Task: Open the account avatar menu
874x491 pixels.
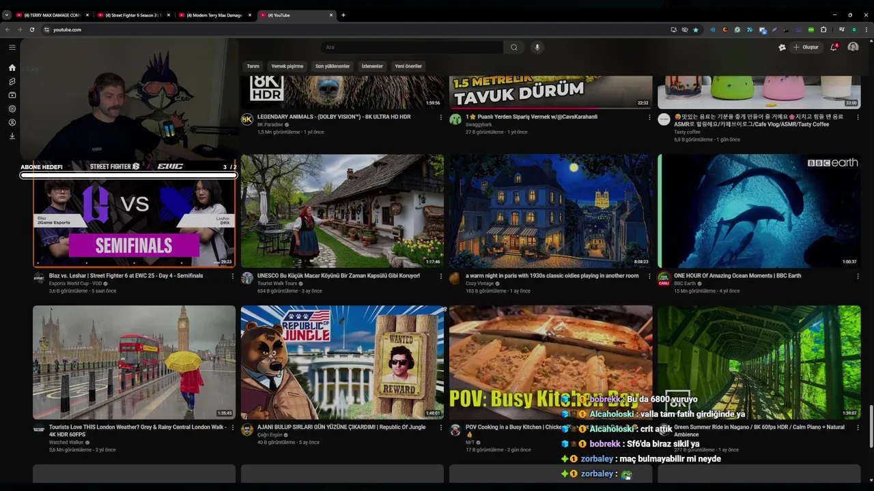Action: [853, 47]
